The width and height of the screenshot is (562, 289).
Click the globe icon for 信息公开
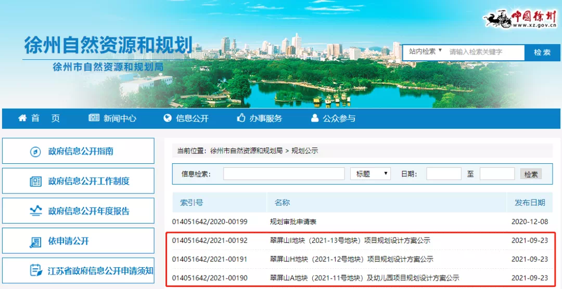tap(168, 118)
